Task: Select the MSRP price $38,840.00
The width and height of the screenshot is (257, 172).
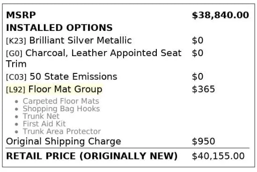Action: [x=220, y=15]
